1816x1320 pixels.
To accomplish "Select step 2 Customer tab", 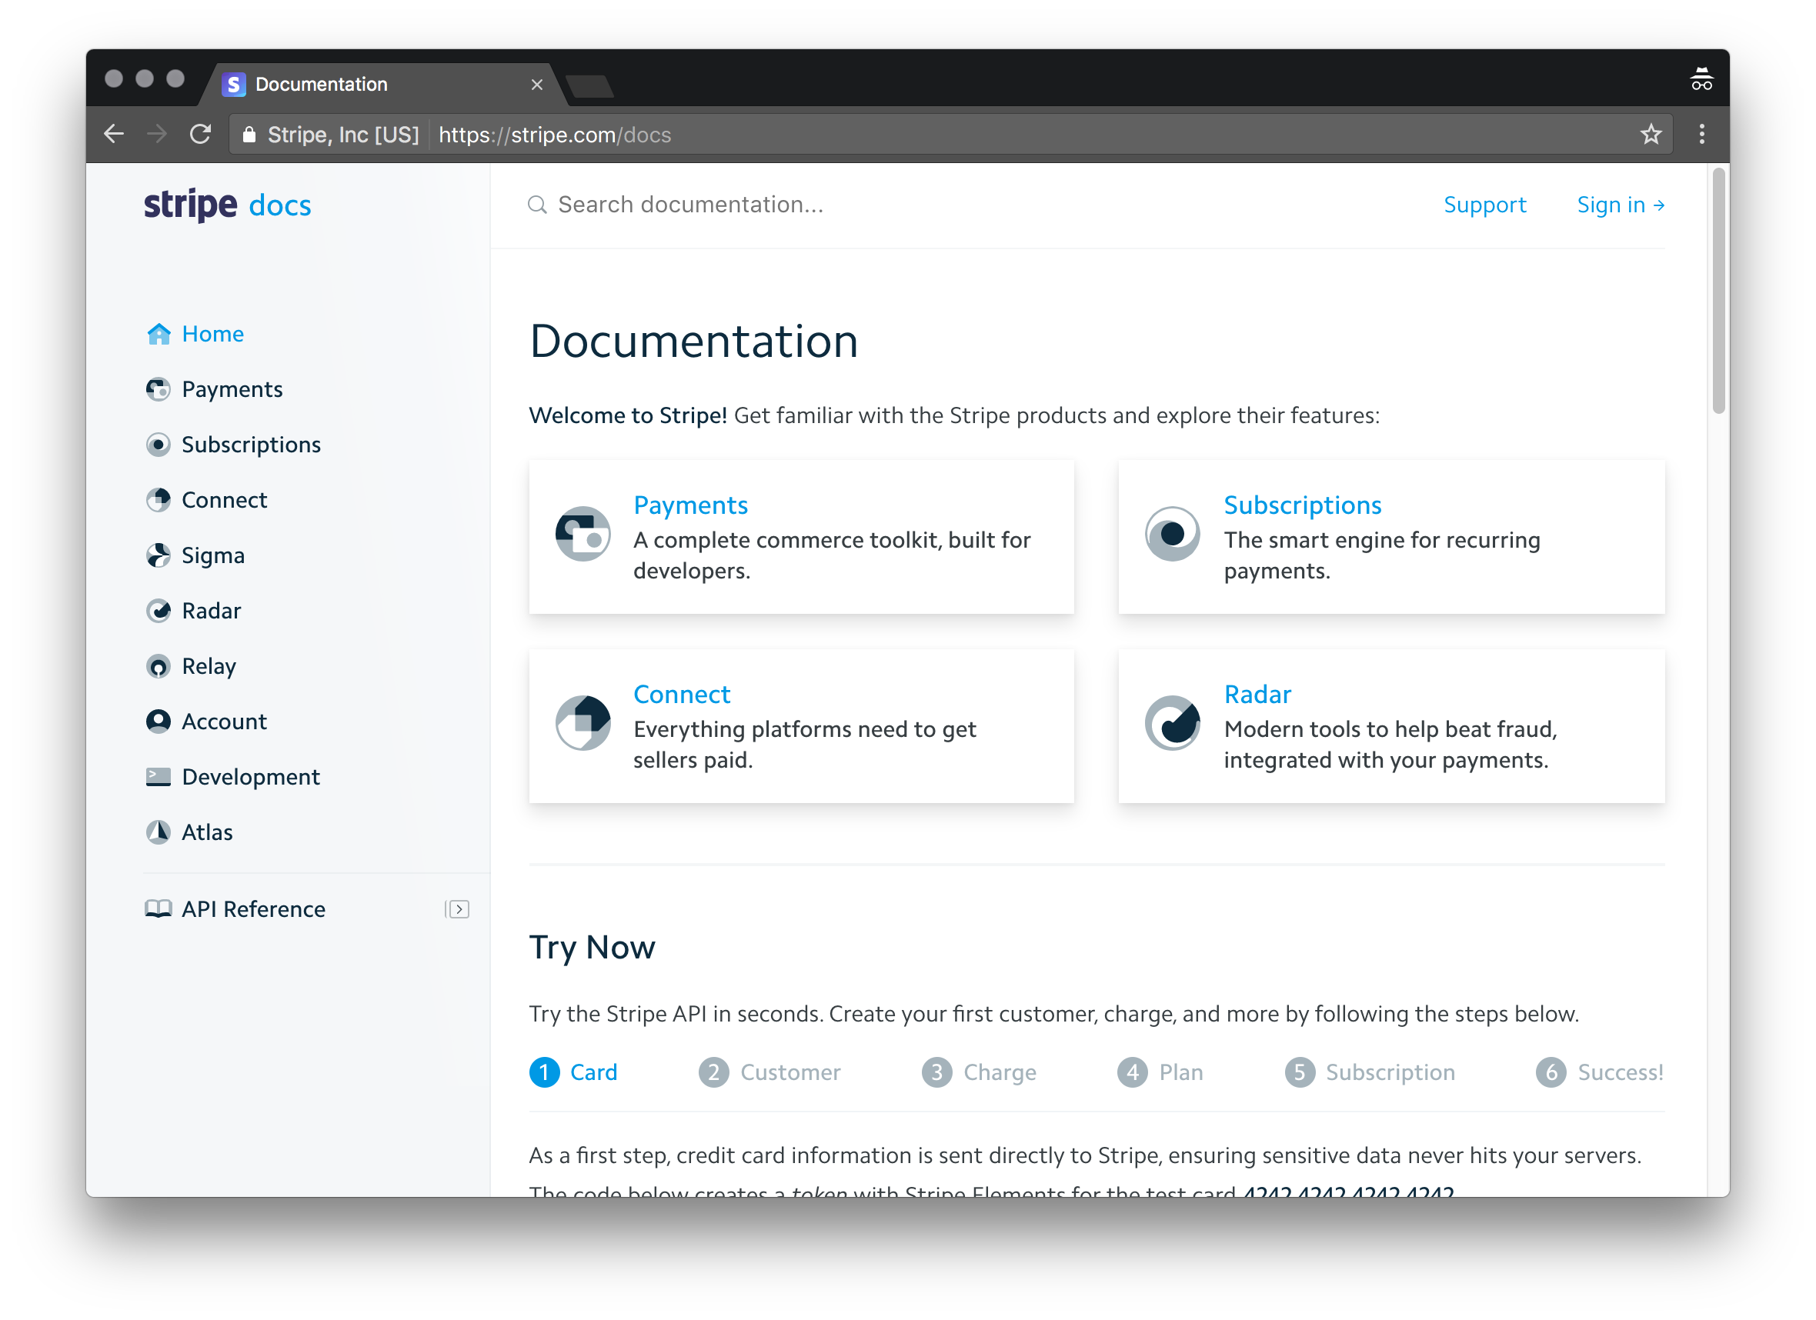I will (x=769, y=1072).
